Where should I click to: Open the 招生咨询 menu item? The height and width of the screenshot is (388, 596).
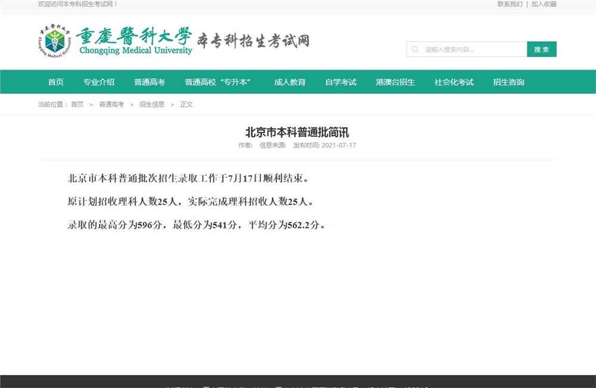pos(508,82)
